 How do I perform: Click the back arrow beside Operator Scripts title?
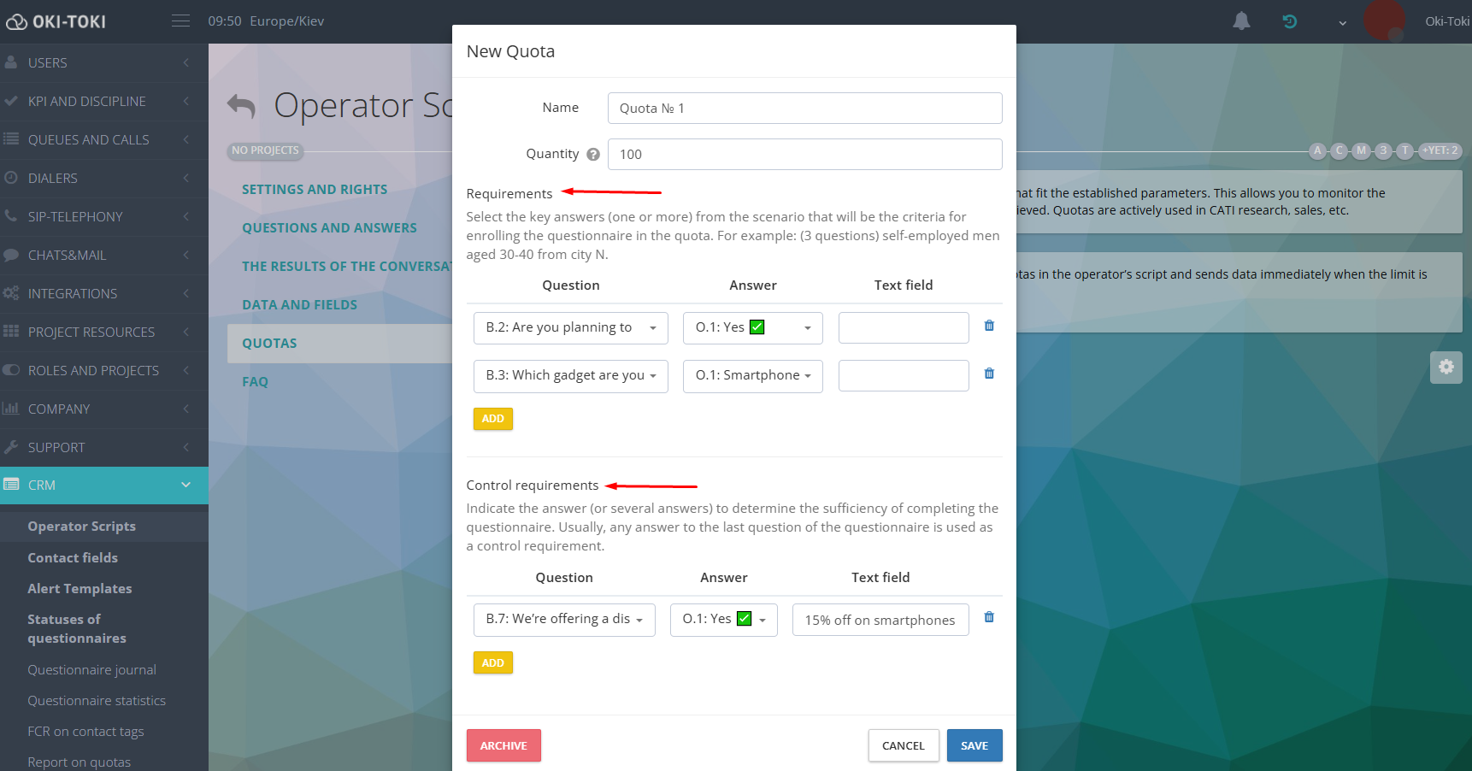(241, 106)
